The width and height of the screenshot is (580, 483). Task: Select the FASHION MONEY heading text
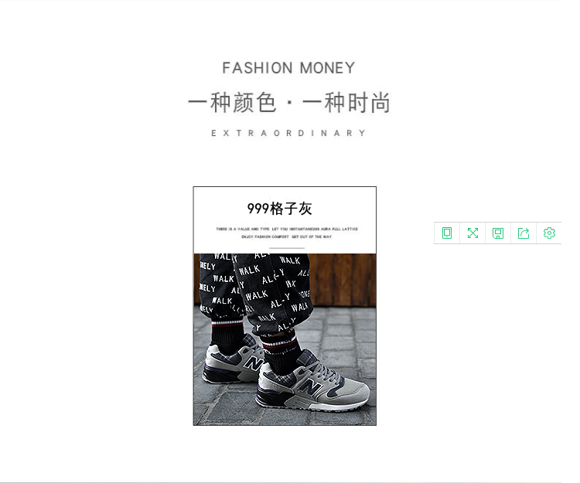[288, 68]
